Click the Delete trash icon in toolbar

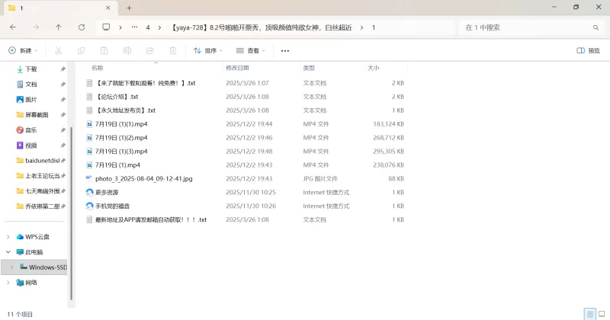pyautogui.click(x=172, y=51)
